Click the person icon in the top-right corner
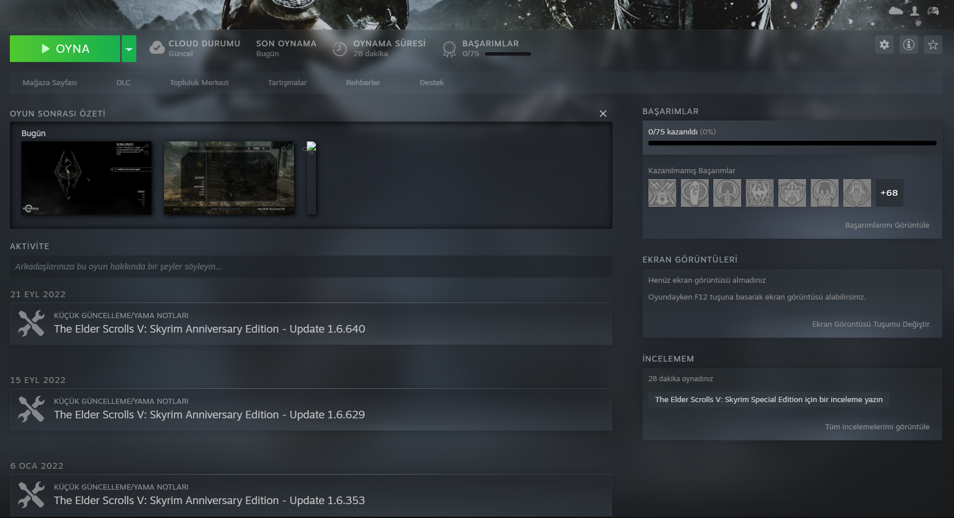This screenshot has width=954, height=518. pyautogui.click(x=915, y=11)
